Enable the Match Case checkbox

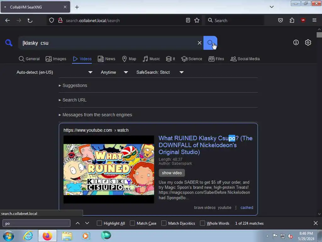(132, 223)
